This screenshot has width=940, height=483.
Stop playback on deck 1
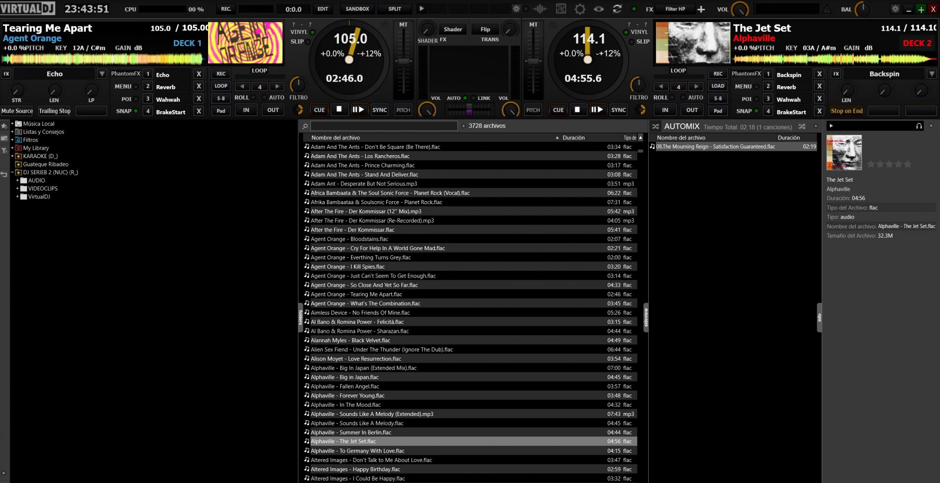pos(339,110)
